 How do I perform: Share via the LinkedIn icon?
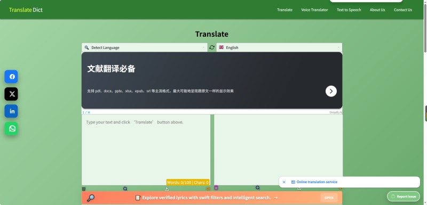tap(11, 111)
